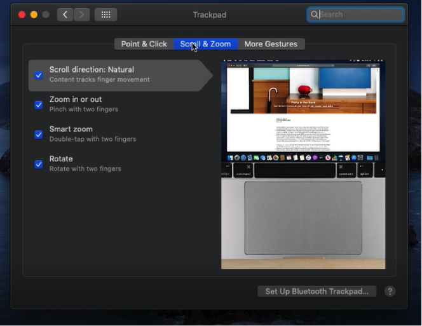Viewport: 422px width, 326px height.
Task: Select the "Pinch with two fingers" description row
Action: [x=84, y=109]
